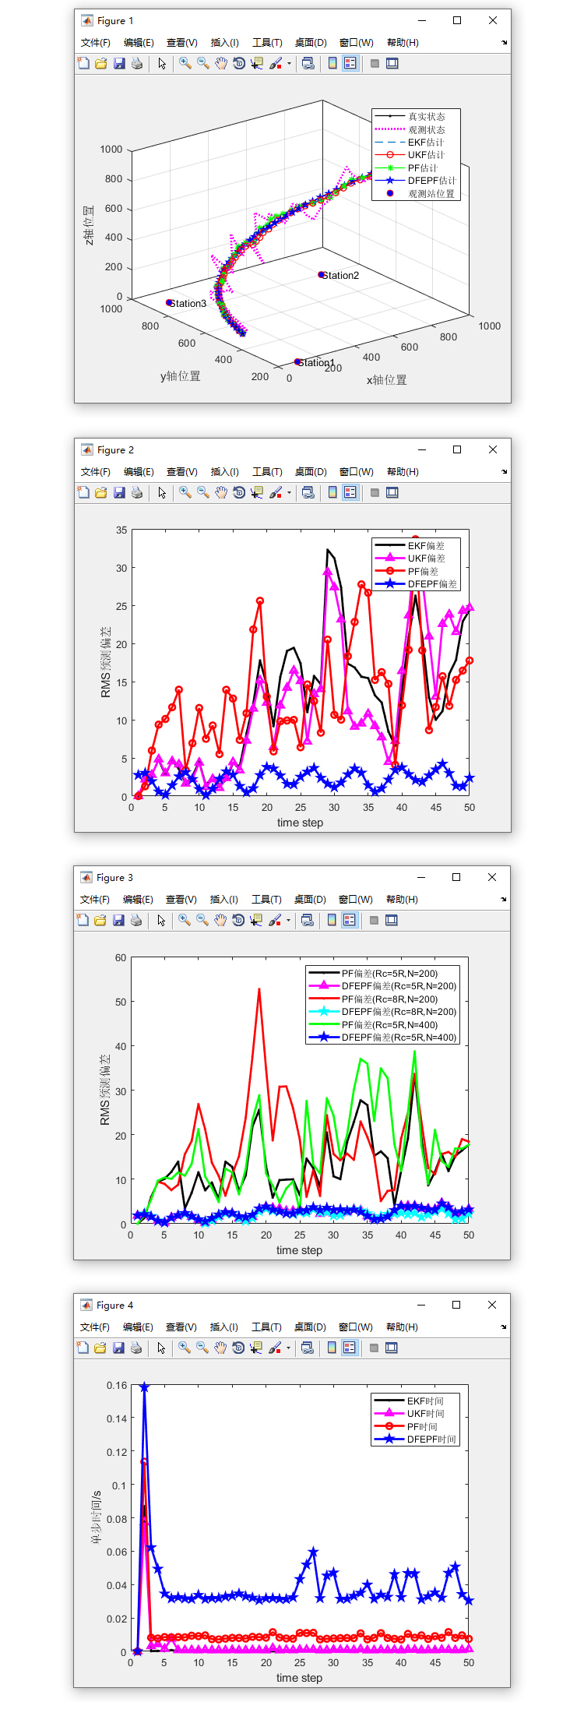Click Link Plot icon in Figure 2
The width and height of the screenshot is (584, 1709).
click(308, 492)
